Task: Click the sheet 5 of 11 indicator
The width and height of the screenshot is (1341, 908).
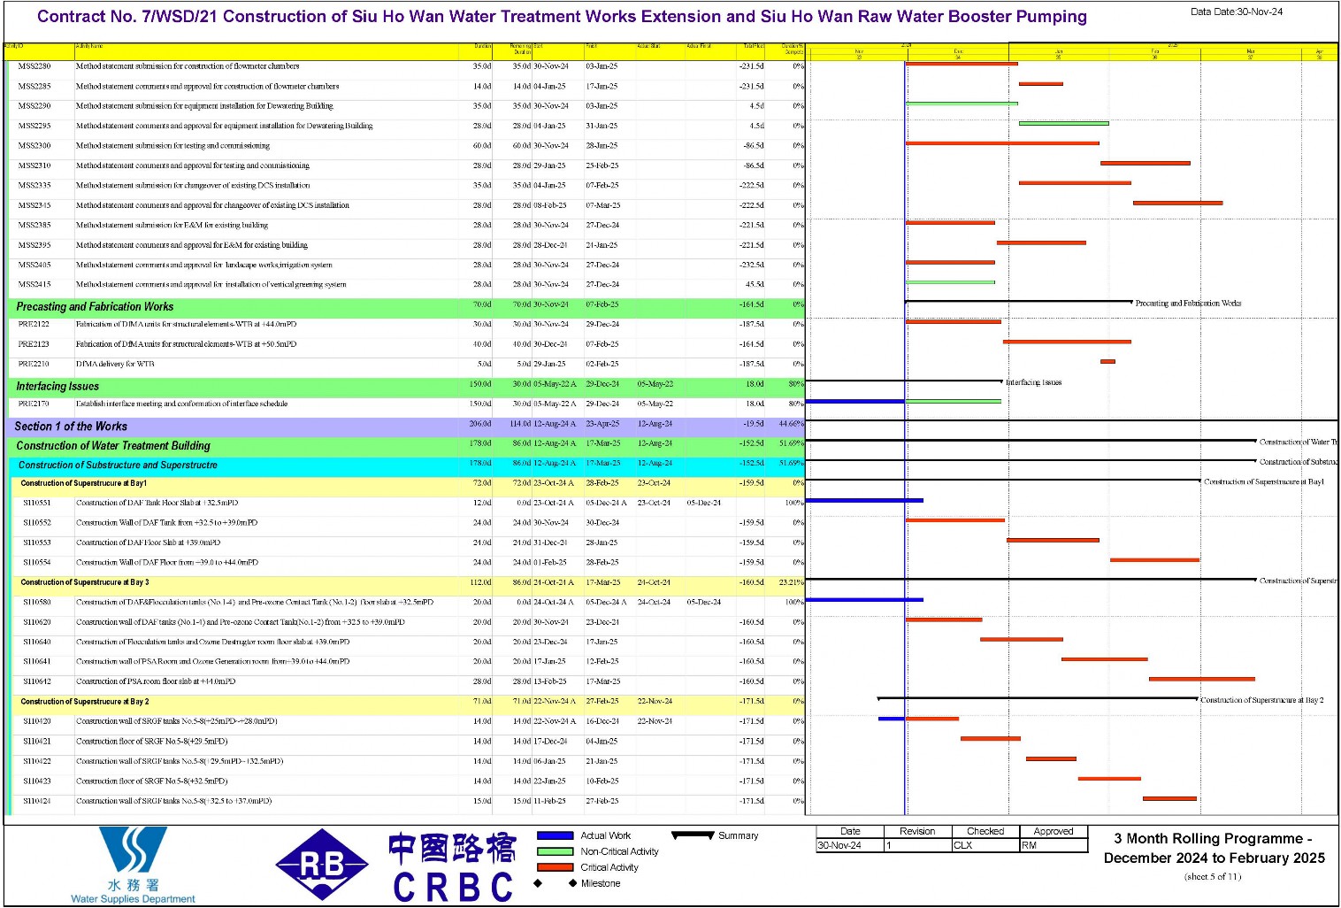Action: [1213, 877]
